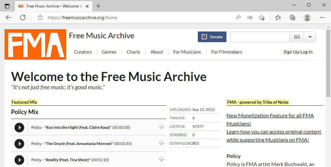Click Welcome to the Free Music Archive heading
Viewport: 331px width, 167px height.
[109, 77]
